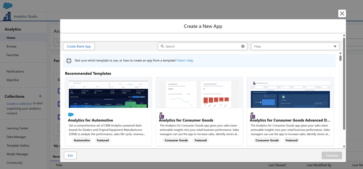Screen dimensions: 363x169
Task: Click the Consumer Goods Advanced app icon
Action: coord(253,115)
